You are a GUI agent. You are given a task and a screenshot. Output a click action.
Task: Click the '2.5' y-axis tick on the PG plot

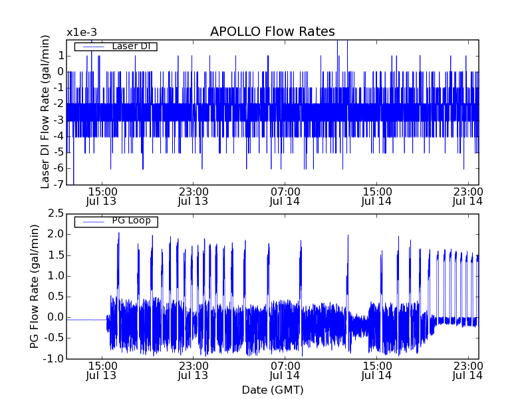click(55, 213)
